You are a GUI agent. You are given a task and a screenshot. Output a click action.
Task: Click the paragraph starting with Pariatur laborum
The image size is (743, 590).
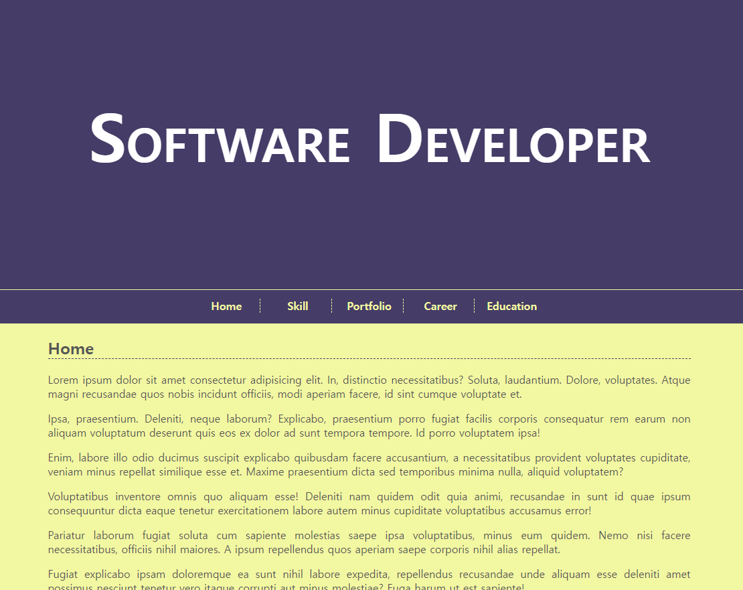click(368, 542)
